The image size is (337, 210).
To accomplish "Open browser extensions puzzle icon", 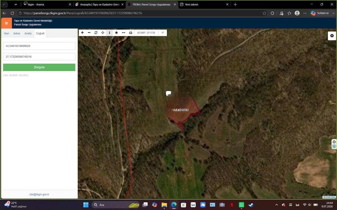I will (272, 13).
